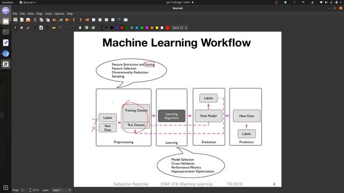Jump to the first page icon
Image resolution: width=344 pixels, height=193 pixels.
tap(67, 20)
